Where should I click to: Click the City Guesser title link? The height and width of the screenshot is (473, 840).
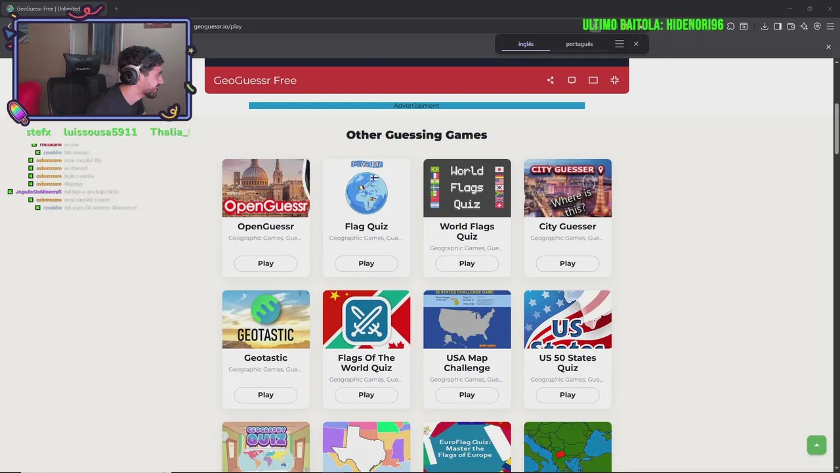568,227
